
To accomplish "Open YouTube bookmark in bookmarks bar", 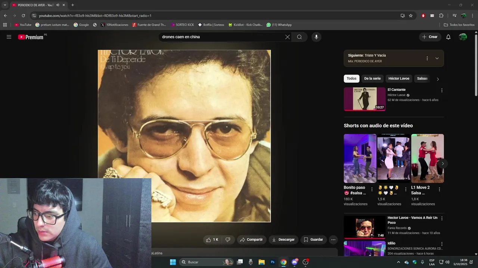I will pyautogui.click(x=23, y=25).
